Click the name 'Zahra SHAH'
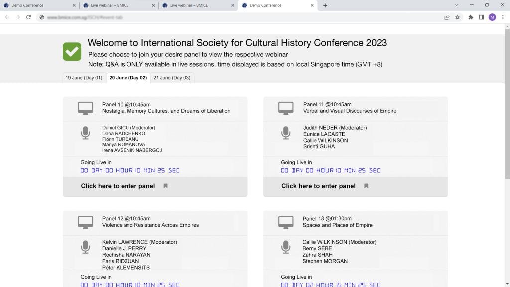This screenshot has width=510, height=287. pos(317,255)
